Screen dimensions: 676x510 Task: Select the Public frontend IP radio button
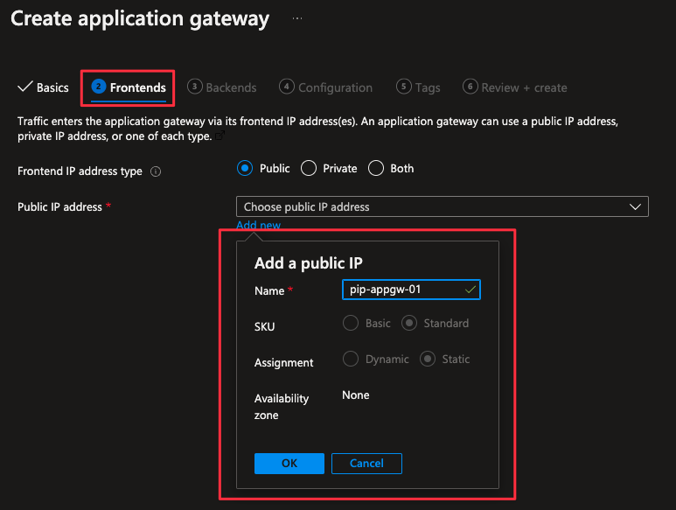(x=245, y=168)
